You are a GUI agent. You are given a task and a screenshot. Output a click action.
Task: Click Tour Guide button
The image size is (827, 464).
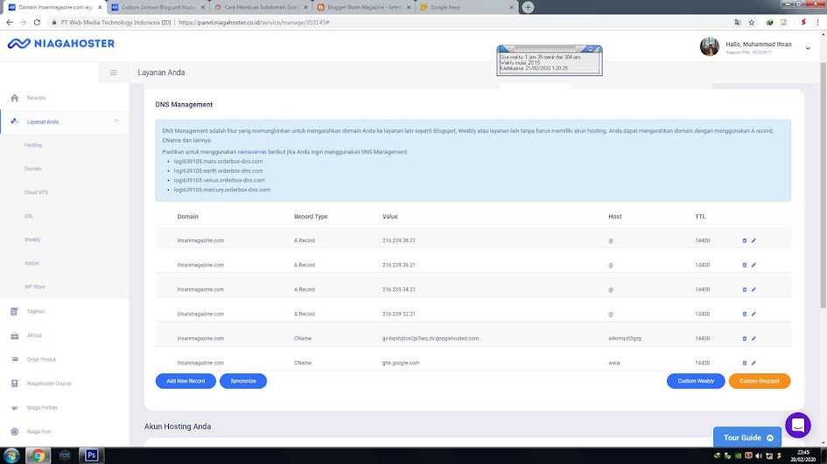pyautogui.click(x=747, y=438)
